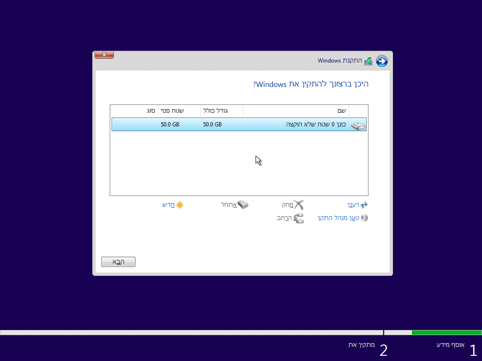This screenshot has width=482, height=361.
Task: Click the yellow New partition star icon
Action: 179,204
